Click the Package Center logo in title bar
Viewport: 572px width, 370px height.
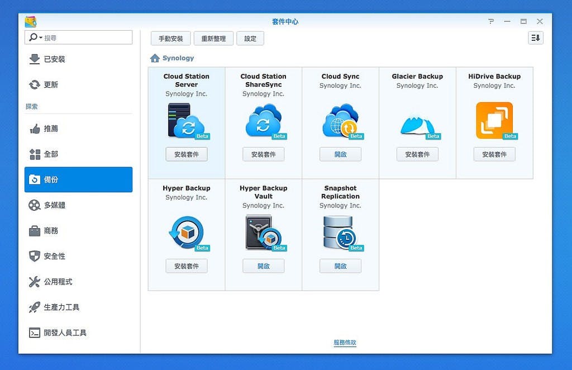pyautogui.click(x=31, y=22)
